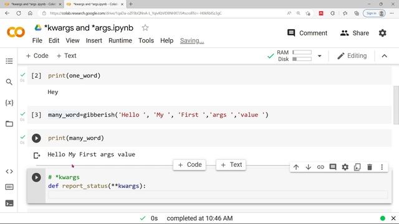Screen dimensions: 399x224
Task: Open the find and replace search icon
Action: [9, 82]
